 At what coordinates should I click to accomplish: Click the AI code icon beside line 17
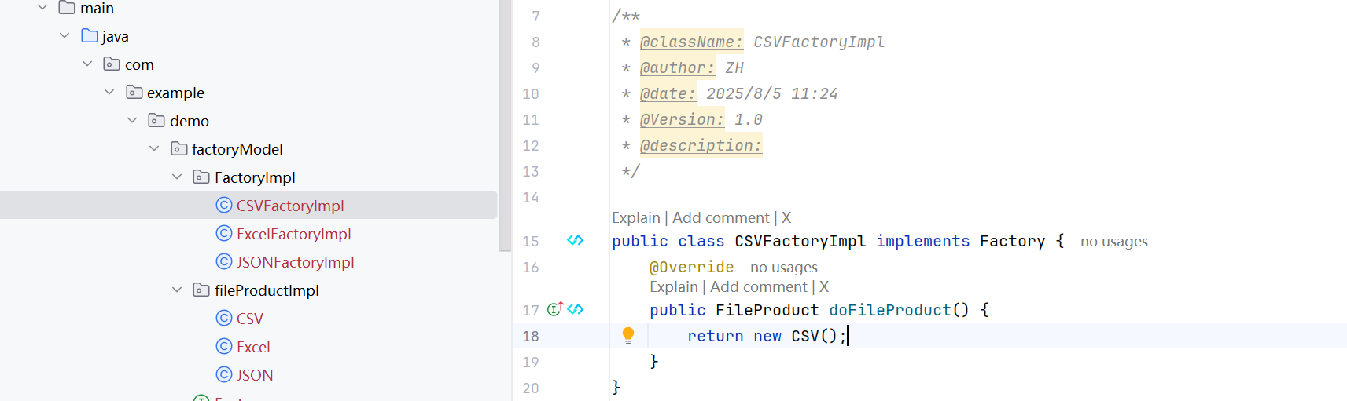click(x=576, y=309)
